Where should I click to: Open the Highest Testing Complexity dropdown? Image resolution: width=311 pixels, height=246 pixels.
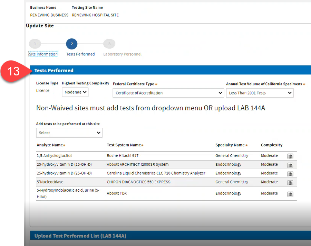(75, 92)
